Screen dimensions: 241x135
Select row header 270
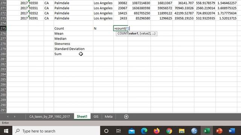pos(3,3)
